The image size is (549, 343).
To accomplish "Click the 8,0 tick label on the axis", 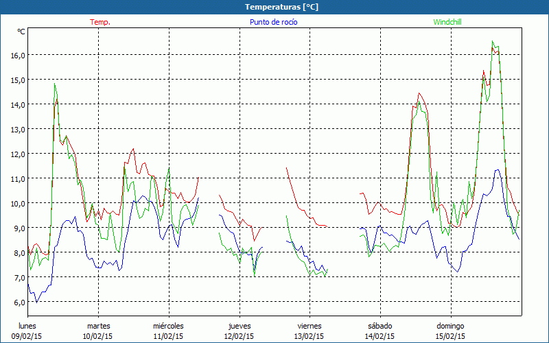I will 16,252.
